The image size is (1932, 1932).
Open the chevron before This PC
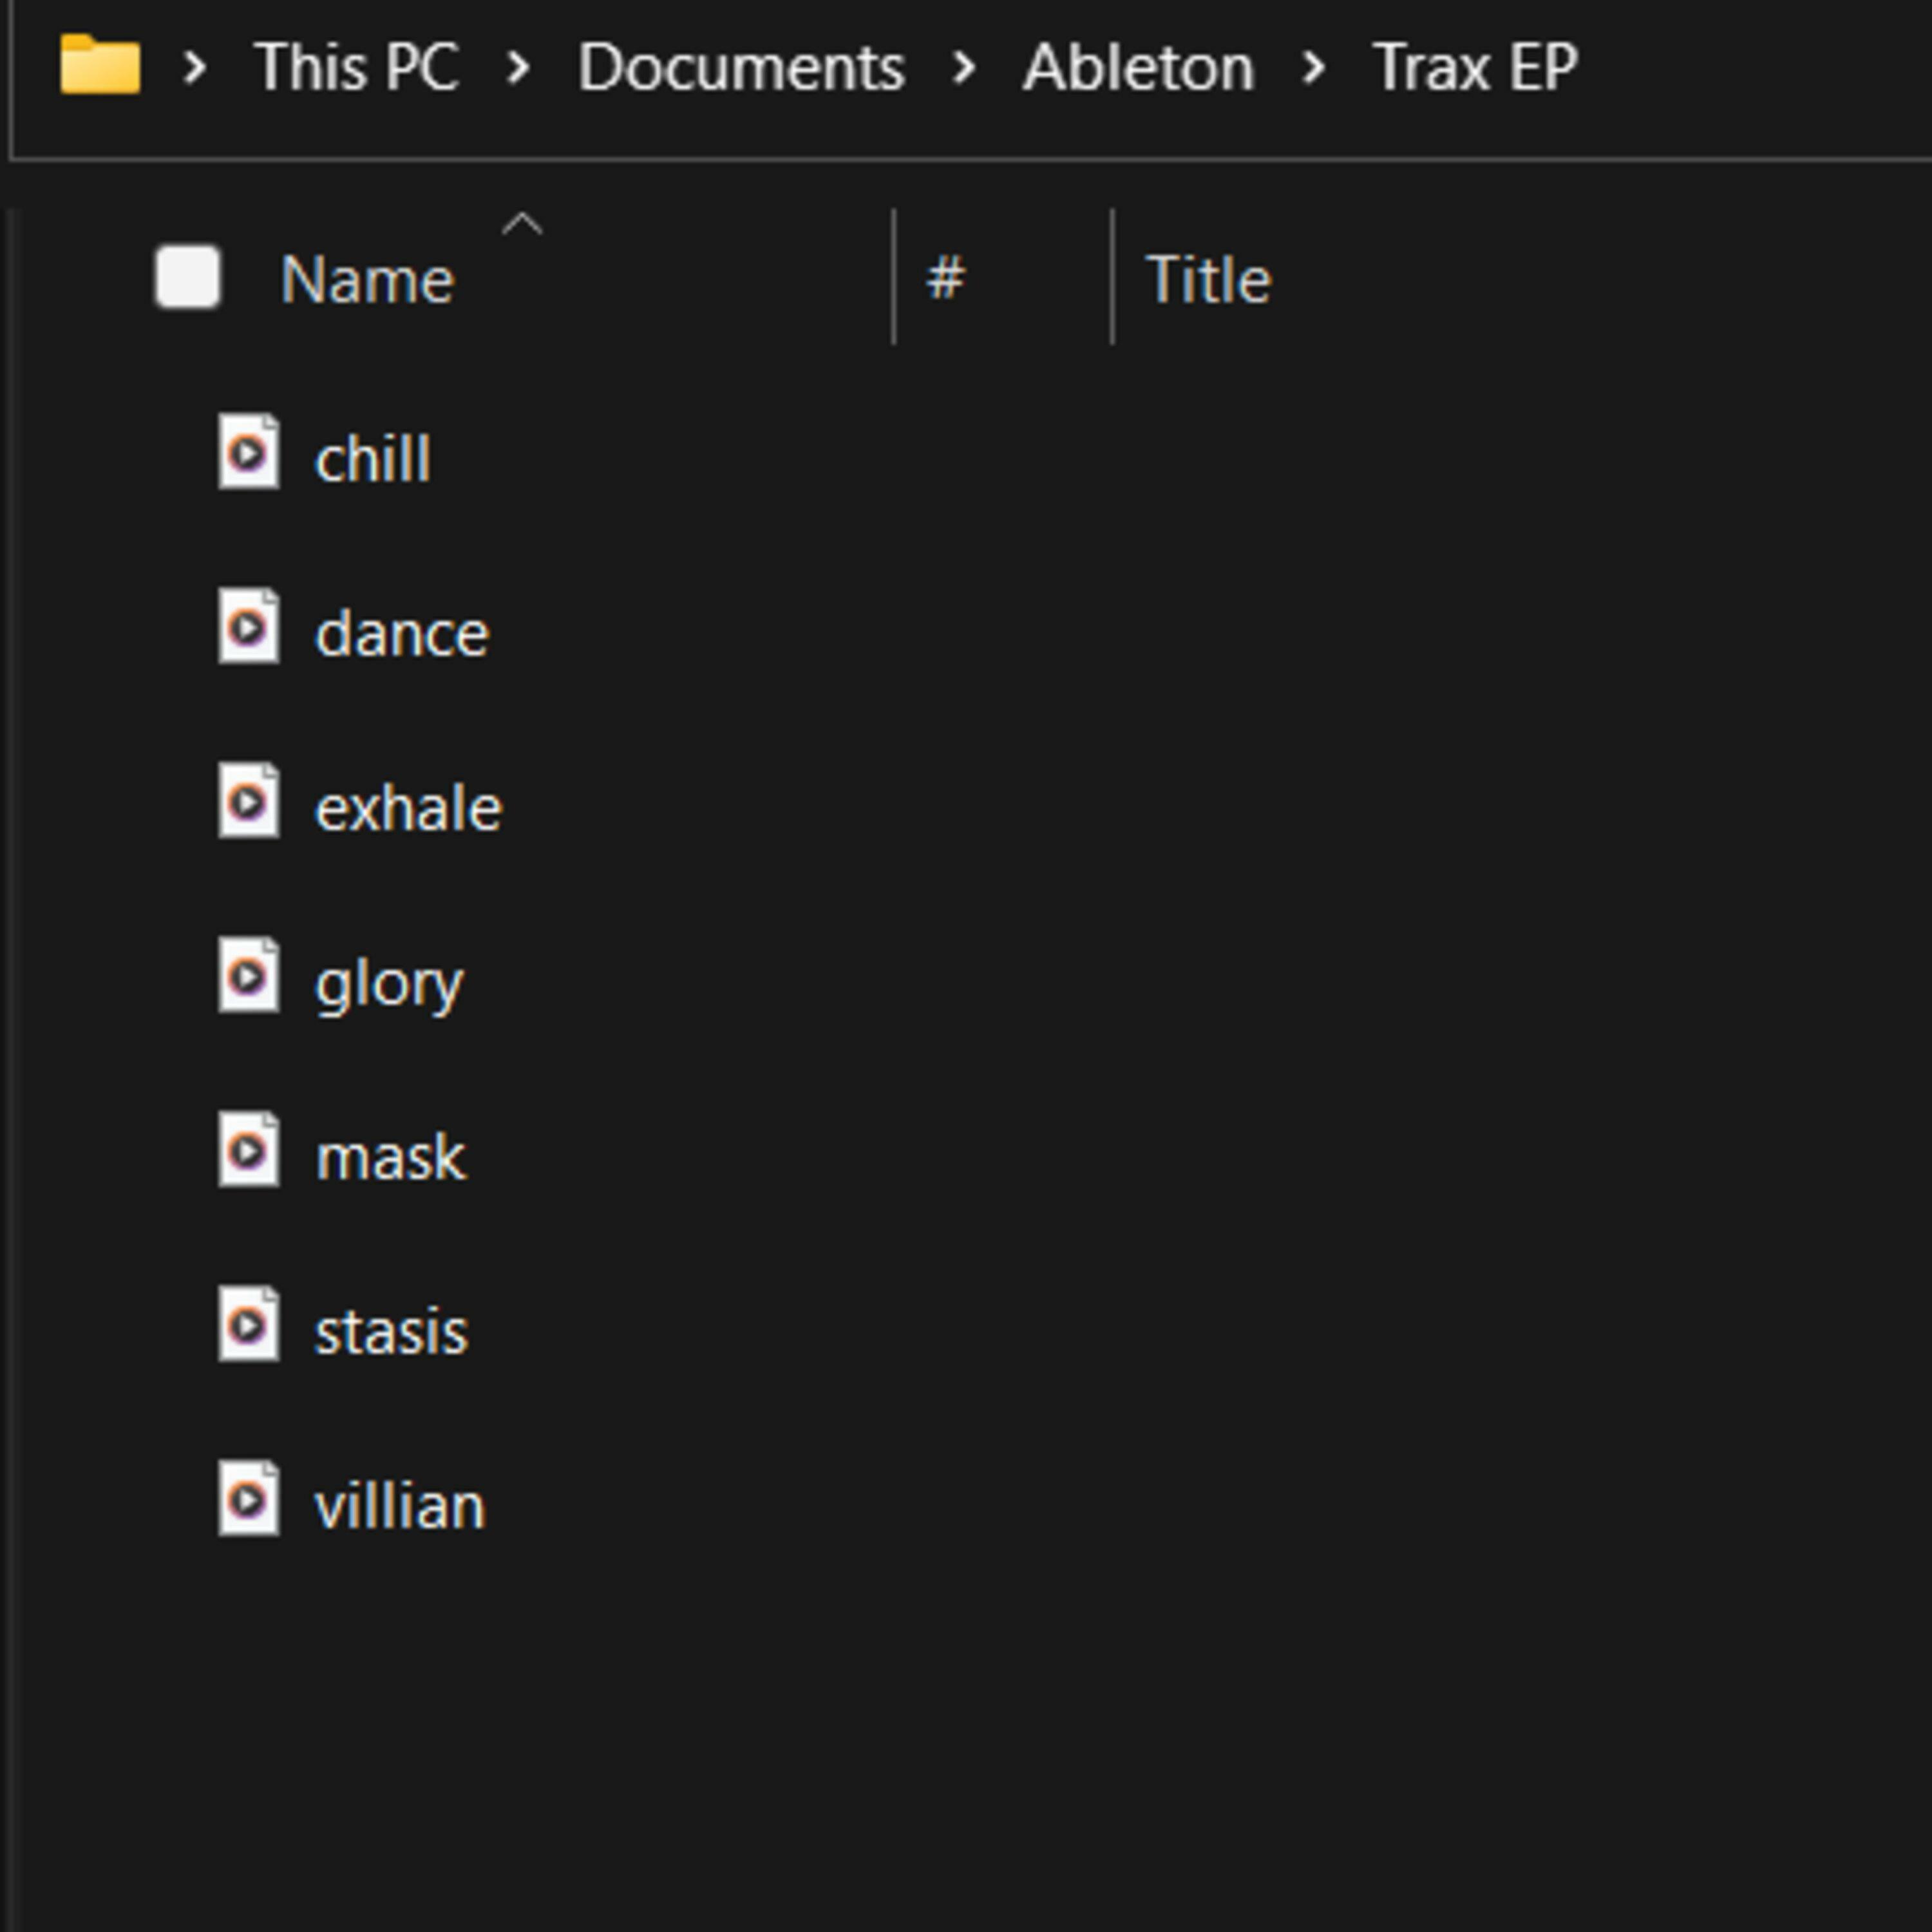point(195,68)
